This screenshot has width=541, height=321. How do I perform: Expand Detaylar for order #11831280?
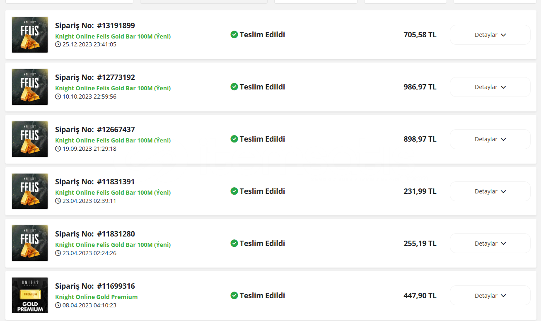(x=490, y=243)
